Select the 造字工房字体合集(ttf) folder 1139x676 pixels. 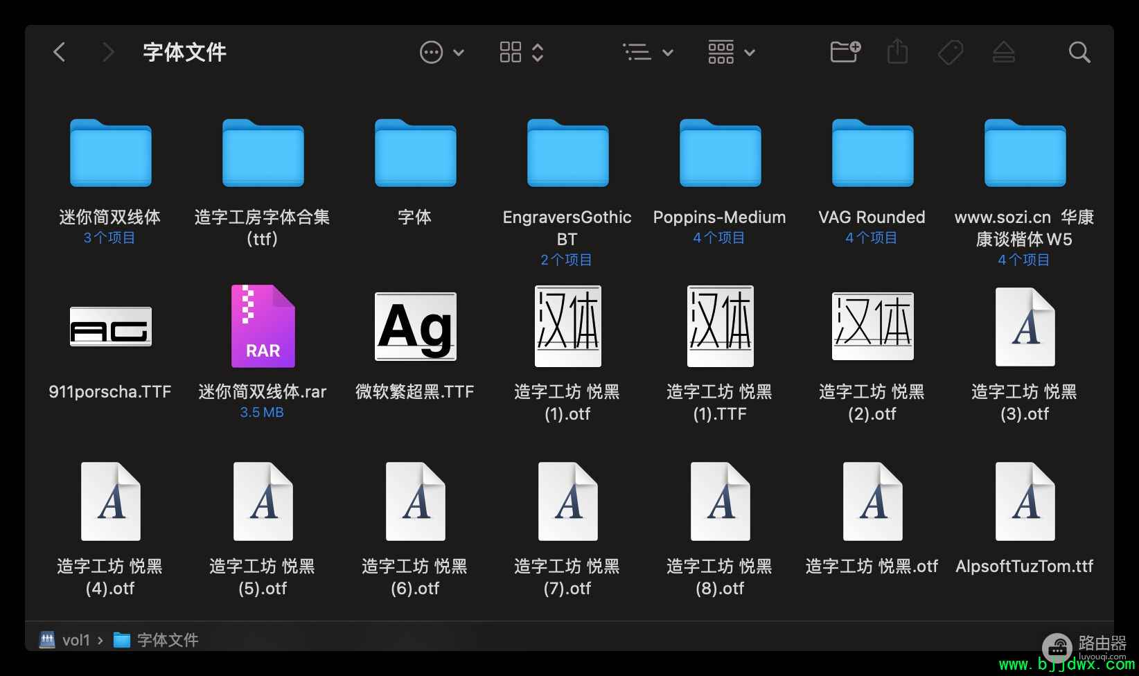pos(263,152)
